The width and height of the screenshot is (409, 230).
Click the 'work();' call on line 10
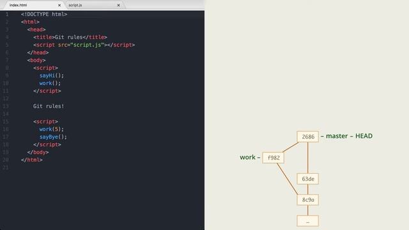click(x=50, y=83)
